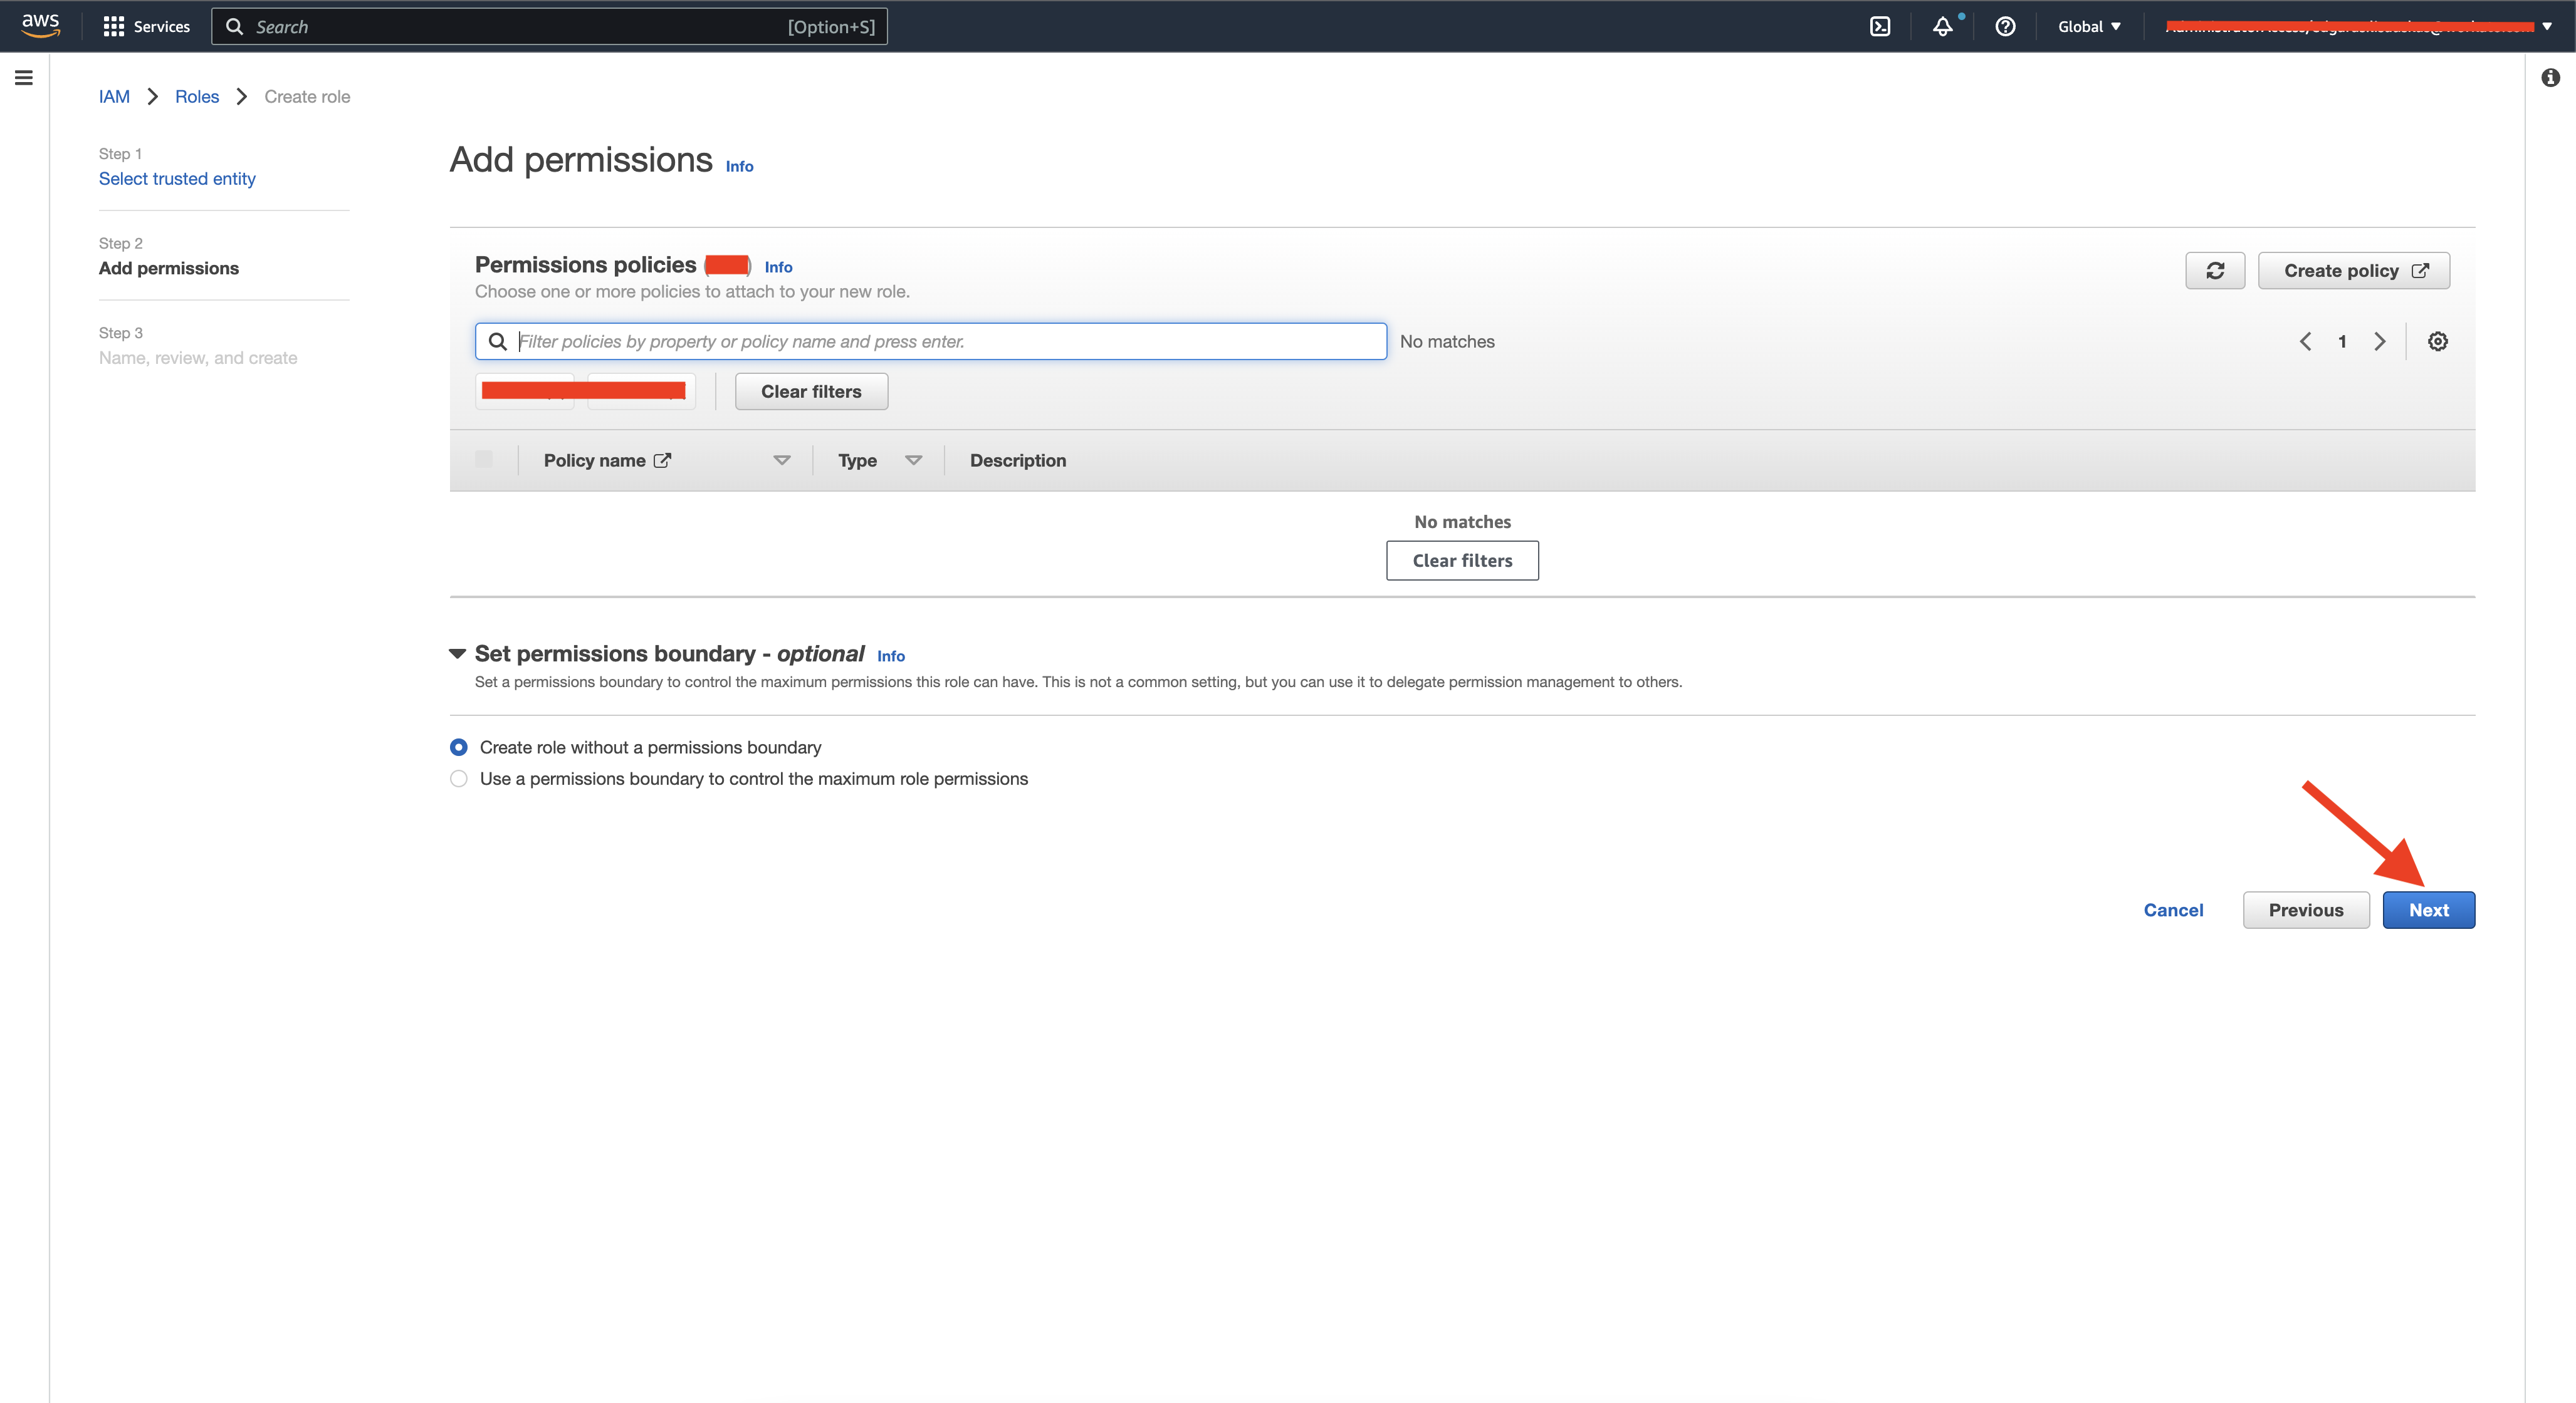
Task: Click the AWS services grid icon
Action: [x=112, y=26]
